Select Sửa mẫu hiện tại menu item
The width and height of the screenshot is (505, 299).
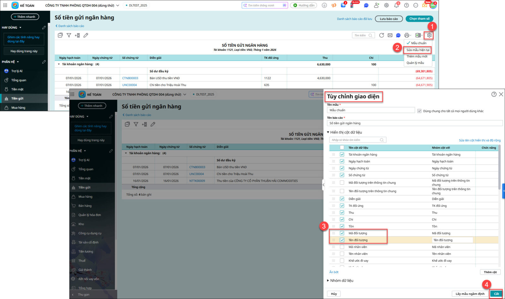point(418,50)
